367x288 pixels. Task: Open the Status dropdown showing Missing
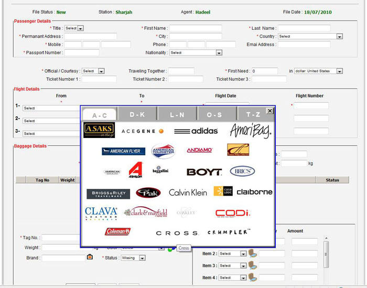click(133, 258)
